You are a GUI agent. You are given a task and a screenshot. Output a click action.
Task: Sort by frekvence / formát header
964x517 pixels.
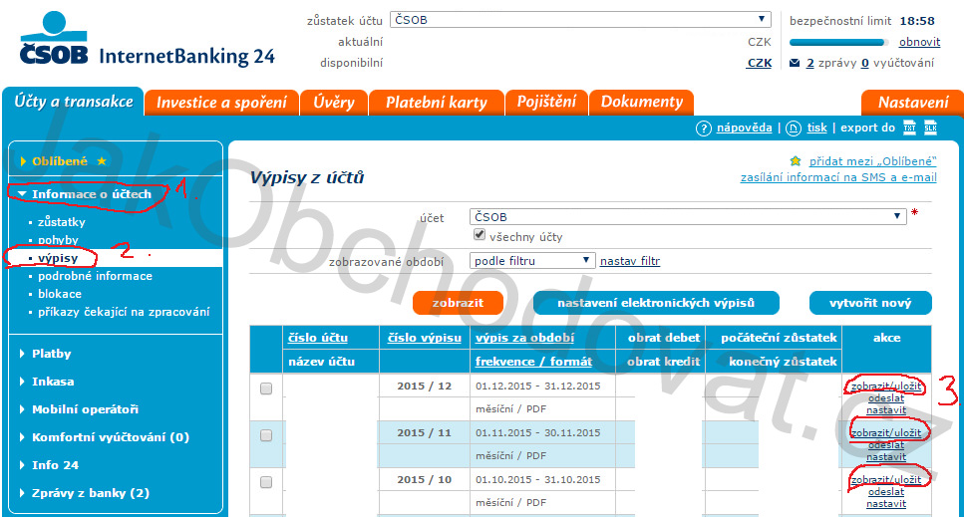pos(533,362)
